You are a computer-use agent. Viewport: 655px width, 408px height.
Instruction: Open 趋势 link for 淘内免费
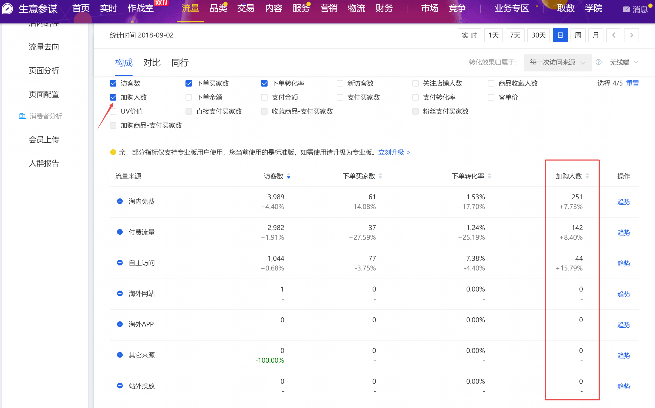point(624,202)
